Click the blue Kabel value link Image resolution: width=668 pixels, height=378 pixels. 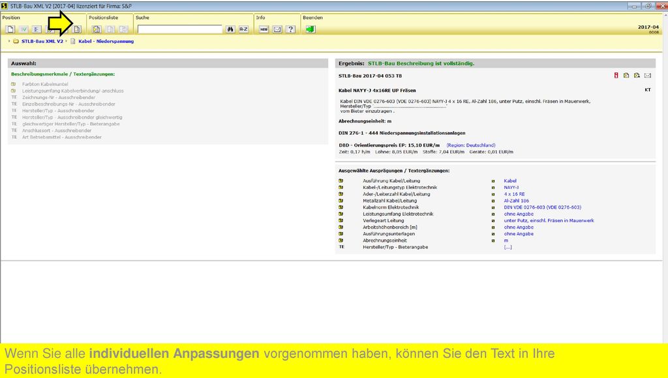point(510,181)
